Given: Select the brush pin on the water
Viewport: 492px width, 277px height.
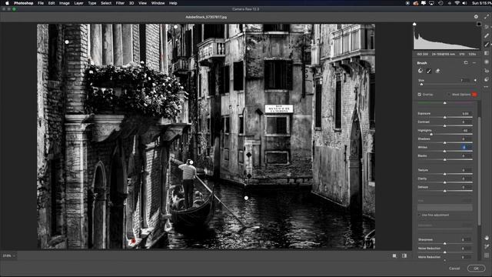Looking at the screenshot, I should pos(246,198).
